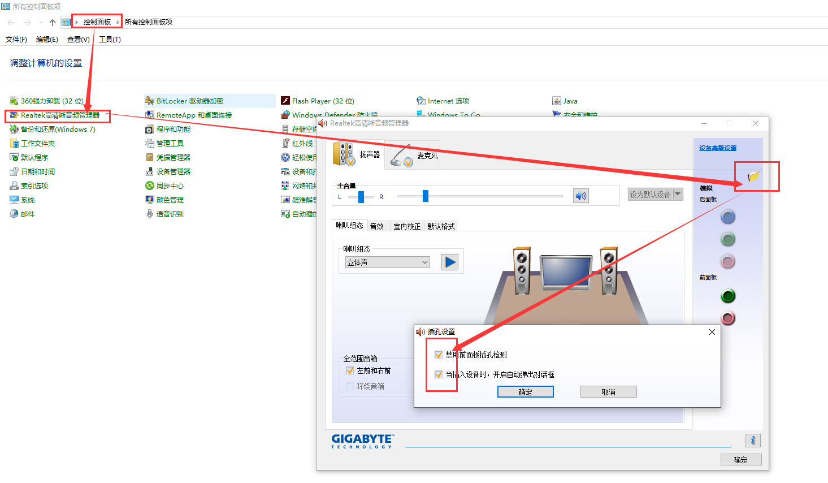Toggle 禁用前面板插孔检测 checkbox
The height and width of the screenshot is (483, 828).
(439, 355)
